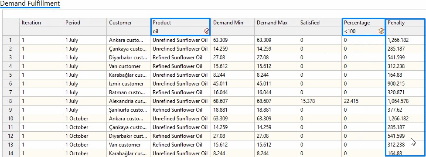Sort by the Demand Max column header
The width and height of the screenshot is (426, 157).
(x=276, y=23)
